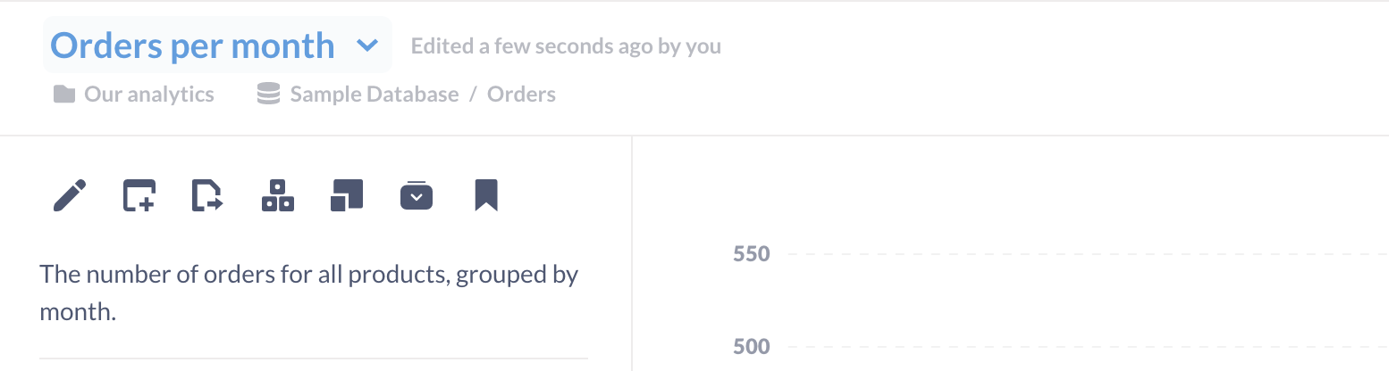This screenshot has height=371, width=1389.
Task: Click the database icon beside Sample Database
Action: (x=268, y=95)
